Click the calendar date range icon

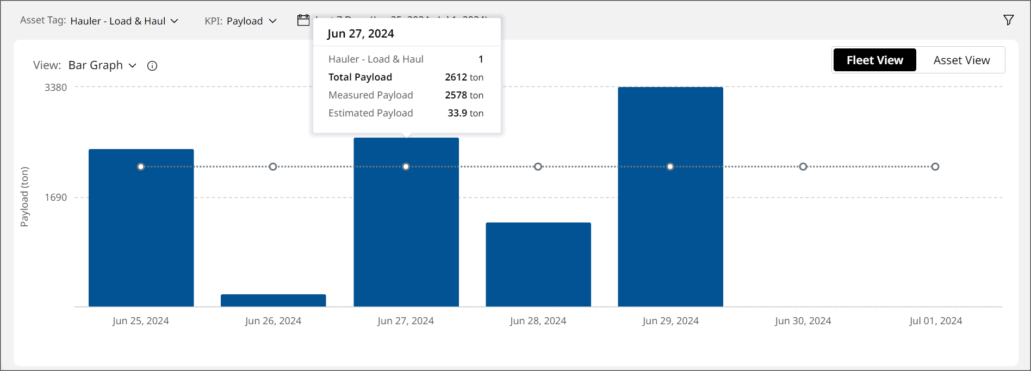(x=303, y=21)
